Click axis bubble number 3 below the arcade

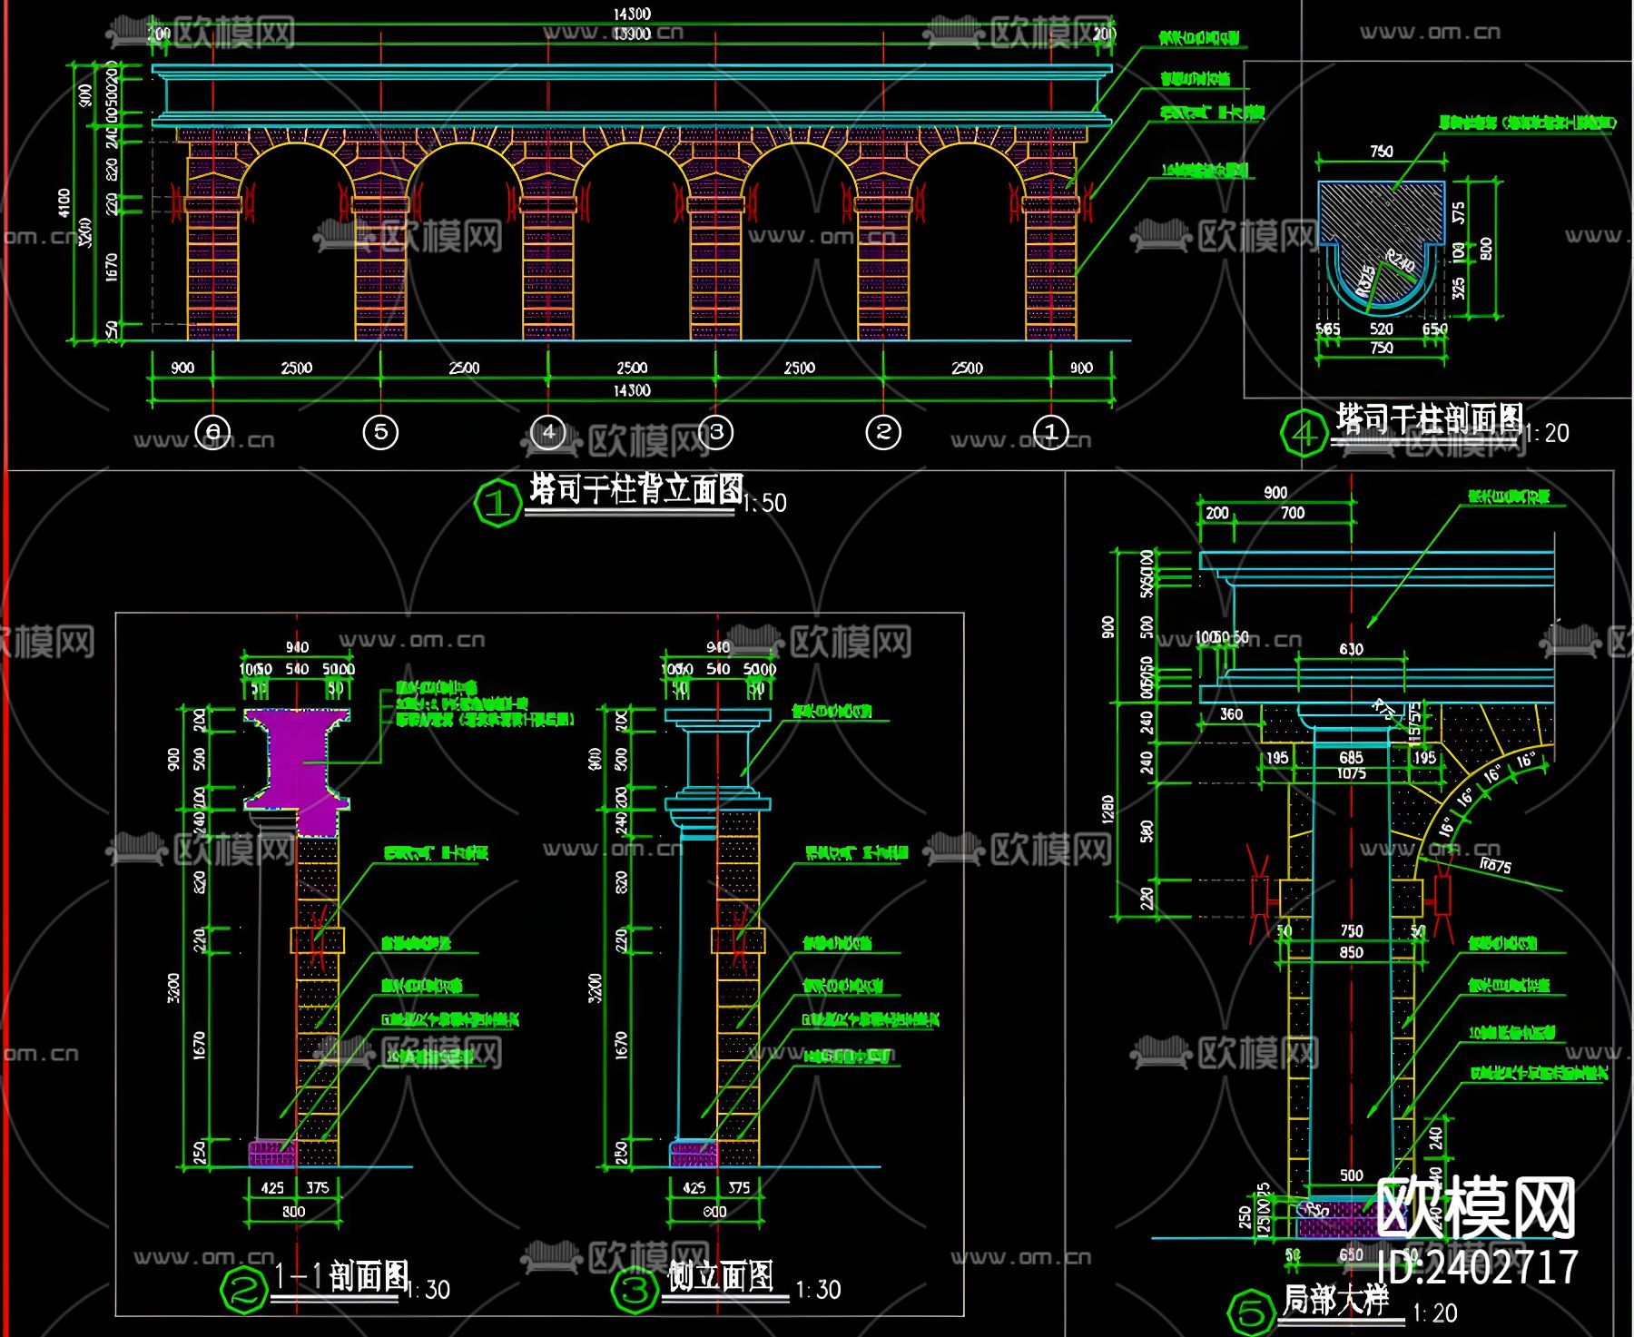coord(716,432)
